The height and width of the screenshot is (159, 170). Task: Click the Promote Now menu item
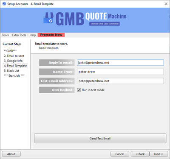[51, 35]
